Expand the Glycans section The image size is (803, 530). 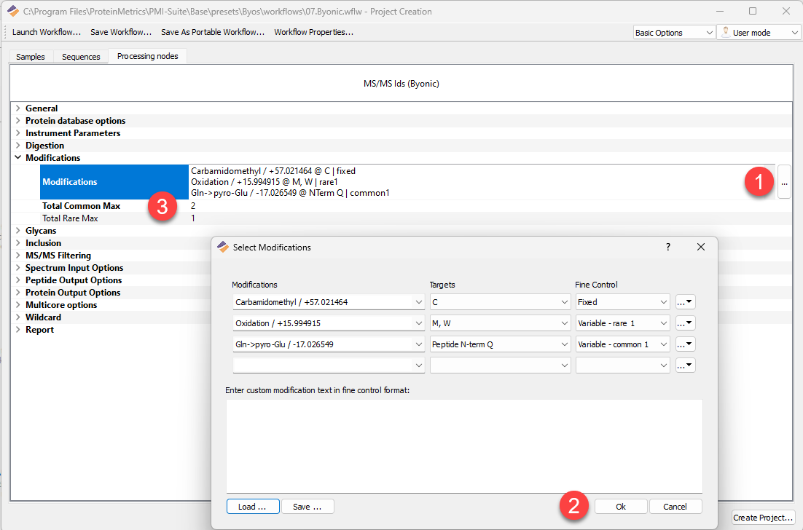18,231
